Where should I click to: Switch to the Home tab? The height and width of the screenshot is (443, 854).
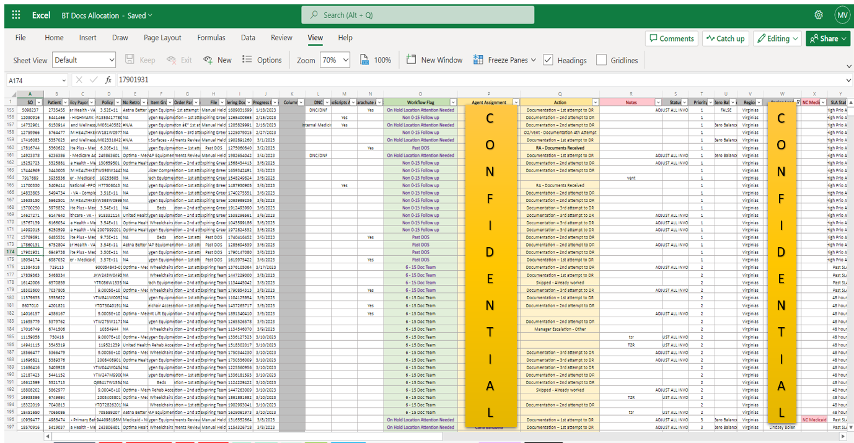click(x=54, y=38)
